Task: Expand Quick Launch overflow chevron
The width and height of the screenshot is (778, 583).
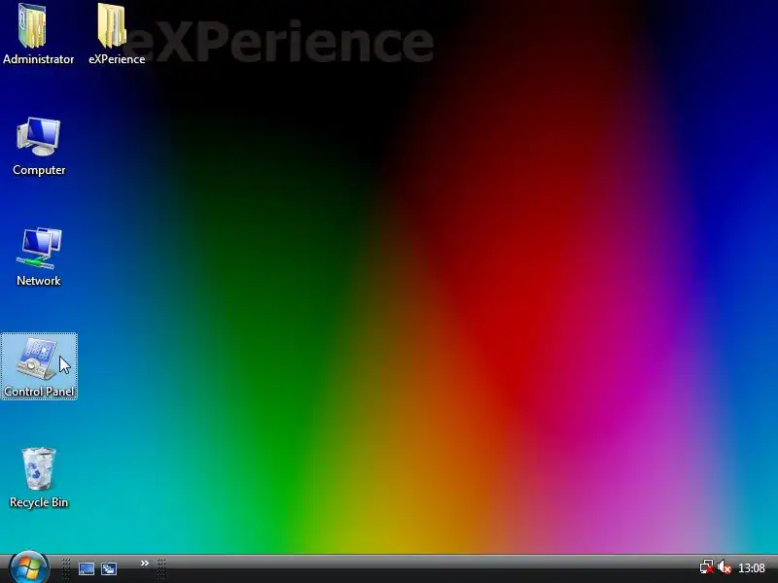Action: tap(144, 564)
